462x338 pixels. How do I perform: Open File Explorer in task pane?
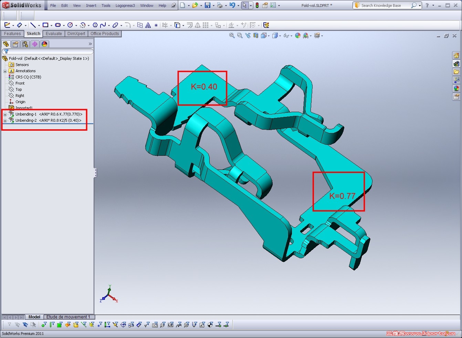click(x=456, y=72)
